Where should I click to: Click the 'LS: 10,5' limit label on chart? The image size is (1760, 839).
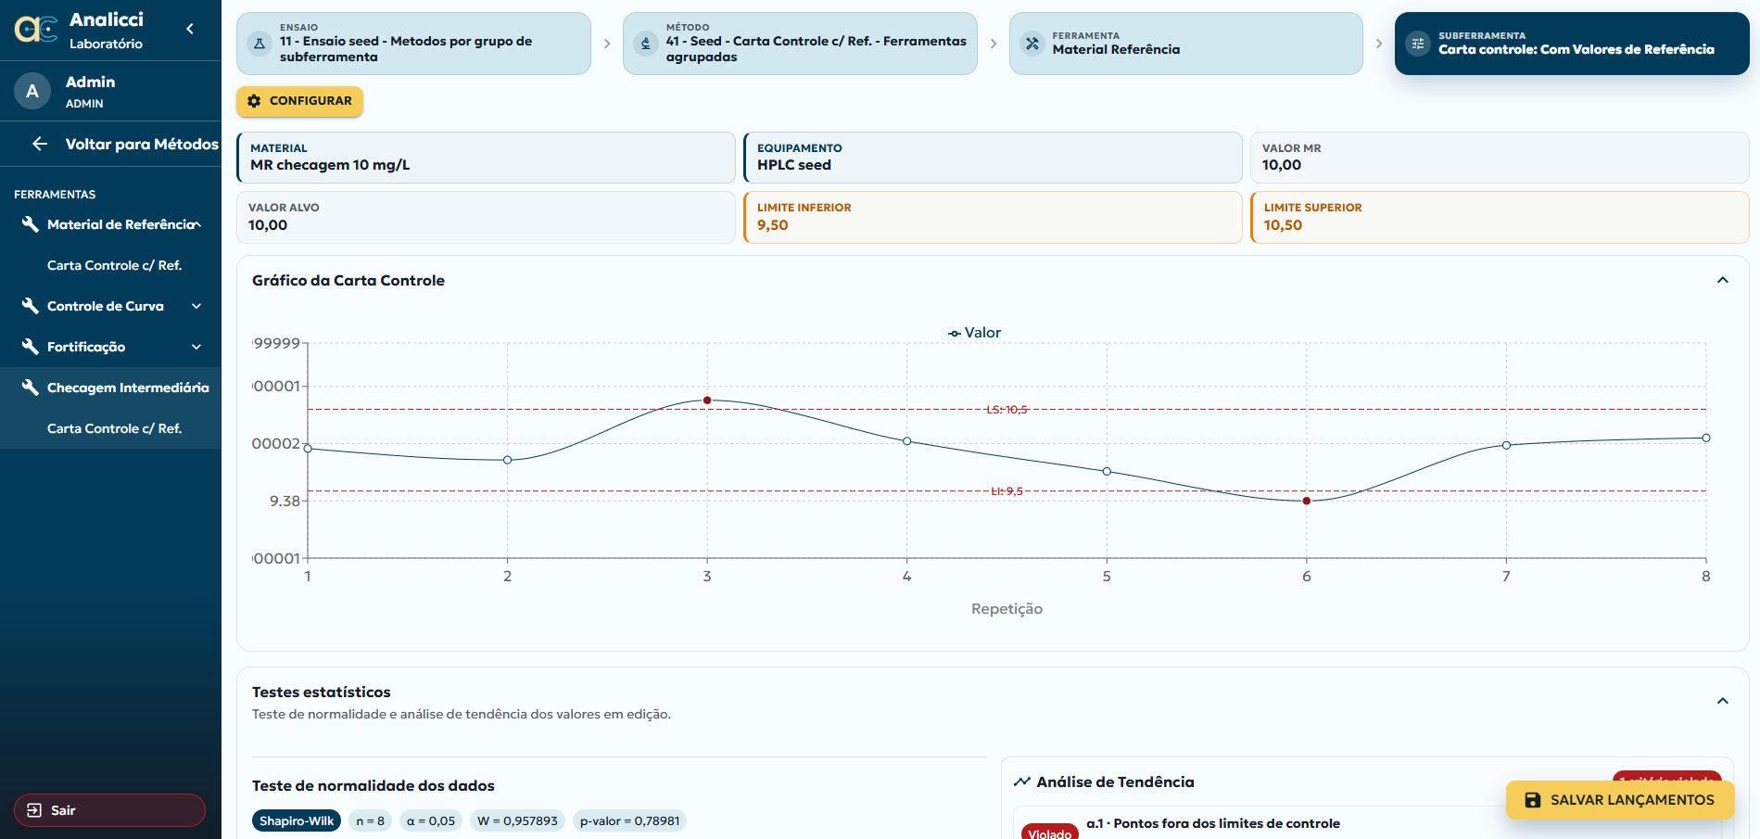pos(1007,410)
